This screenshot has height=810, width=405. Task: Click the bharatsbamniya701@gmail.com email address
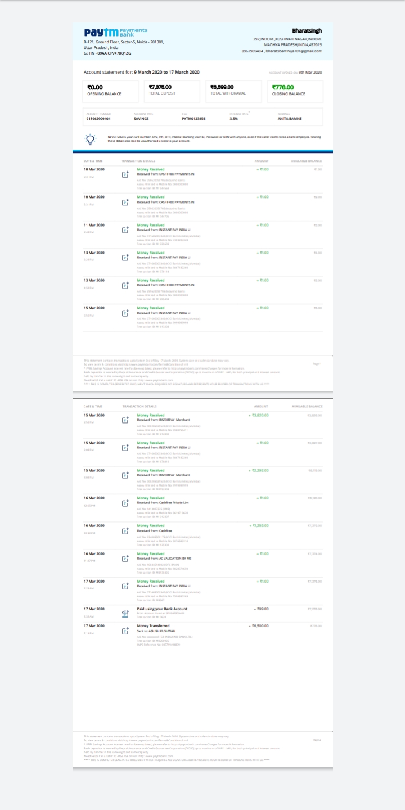click(293, 51)
